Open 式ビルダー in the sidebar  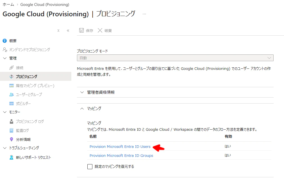tap(23, 104)
